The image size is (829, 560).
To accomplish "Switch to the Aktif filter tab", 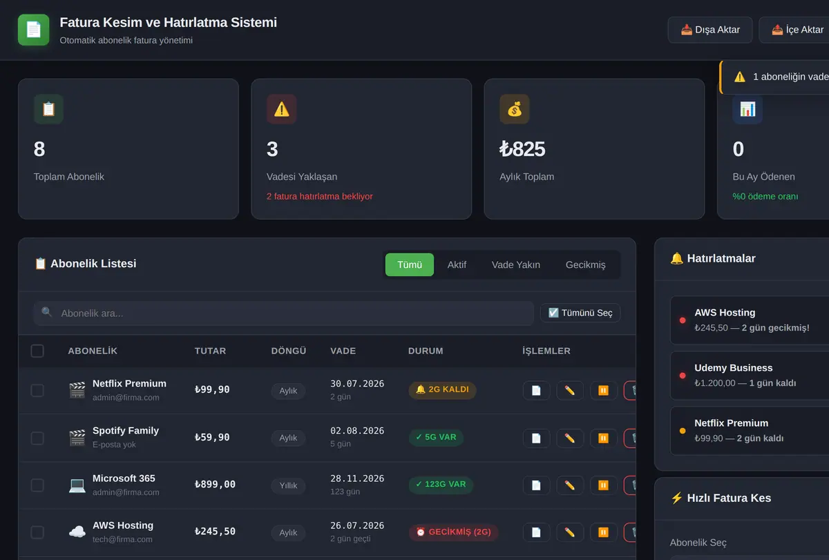I will (x=457, y=264).
